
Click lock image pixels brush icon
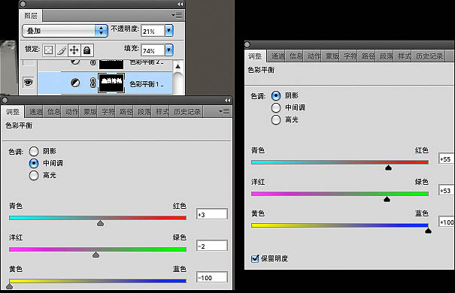[x=61, y=50]
